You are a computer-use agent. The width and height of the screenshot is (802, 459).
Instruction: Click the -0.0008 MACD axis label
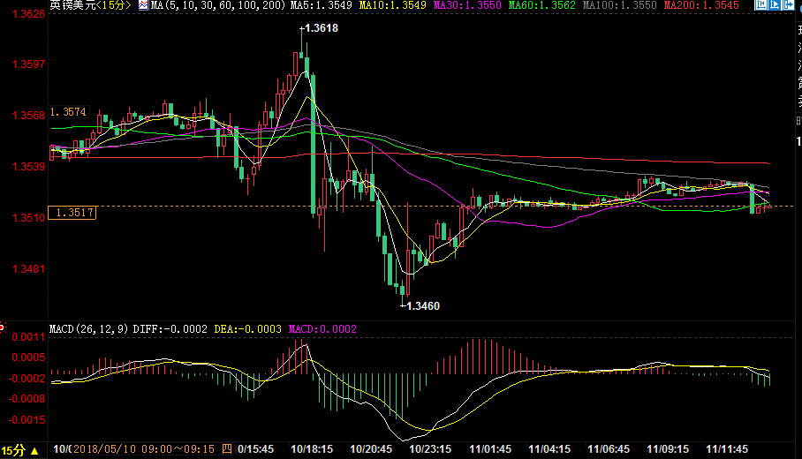click(x=26, y=399)
